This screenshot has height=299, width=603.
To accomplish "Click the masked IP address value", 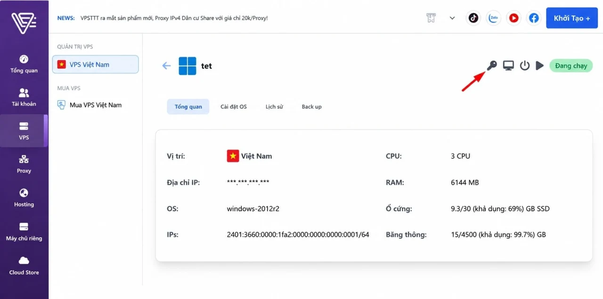I will click(248, 182).
